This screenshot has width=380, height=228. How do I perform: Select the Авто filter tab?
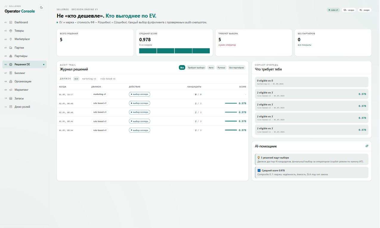click(x=211, y=68)
